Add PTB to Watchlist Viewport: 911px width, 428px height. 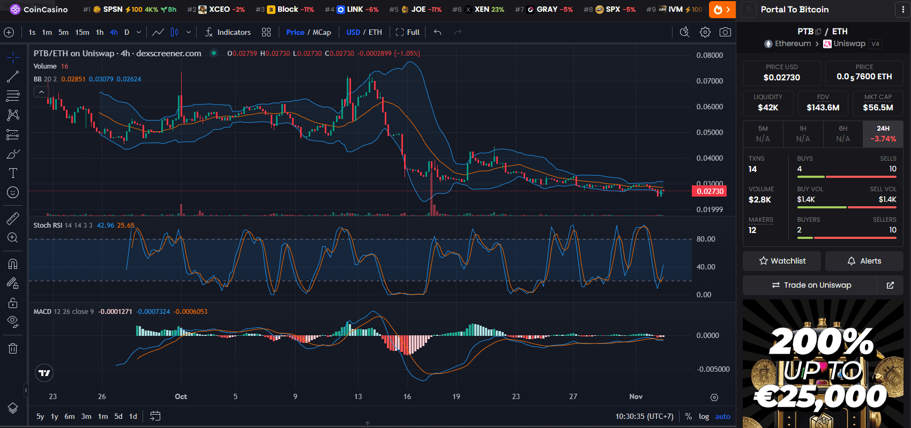click(782, 261)
